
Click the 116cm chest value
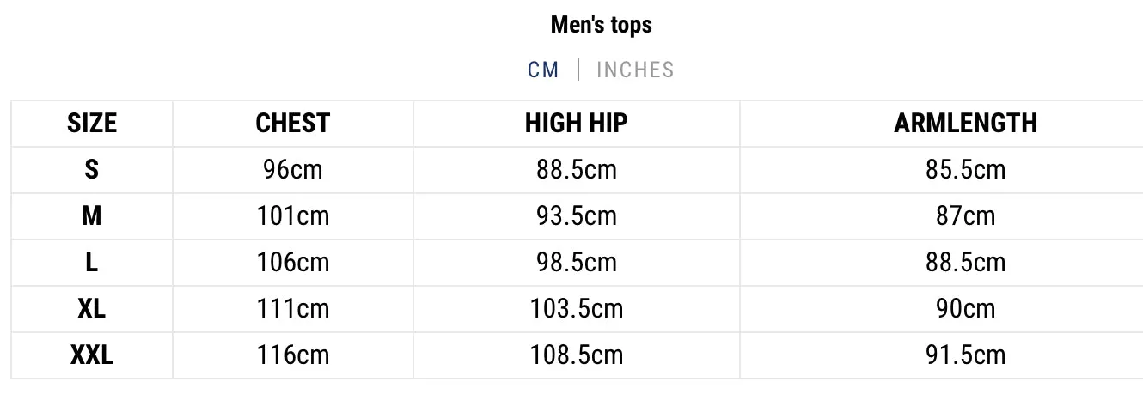pos(293,355)
